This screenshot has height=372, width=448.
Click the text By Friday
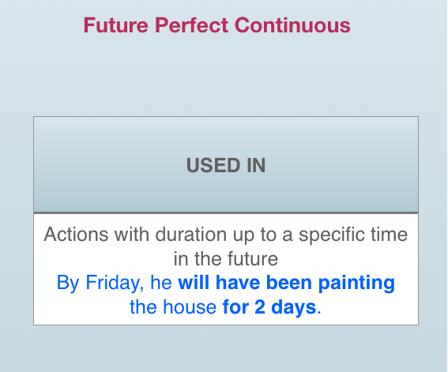click(100, 283)
